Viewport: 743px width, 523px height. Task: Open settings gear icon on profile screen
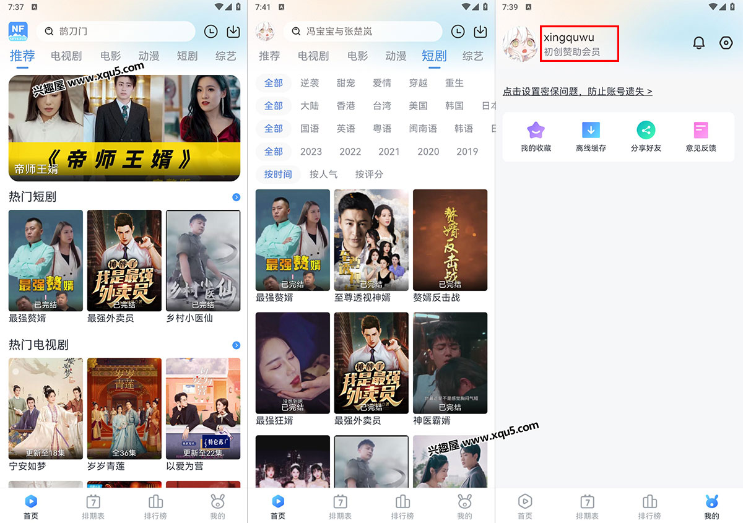[726, 43]
